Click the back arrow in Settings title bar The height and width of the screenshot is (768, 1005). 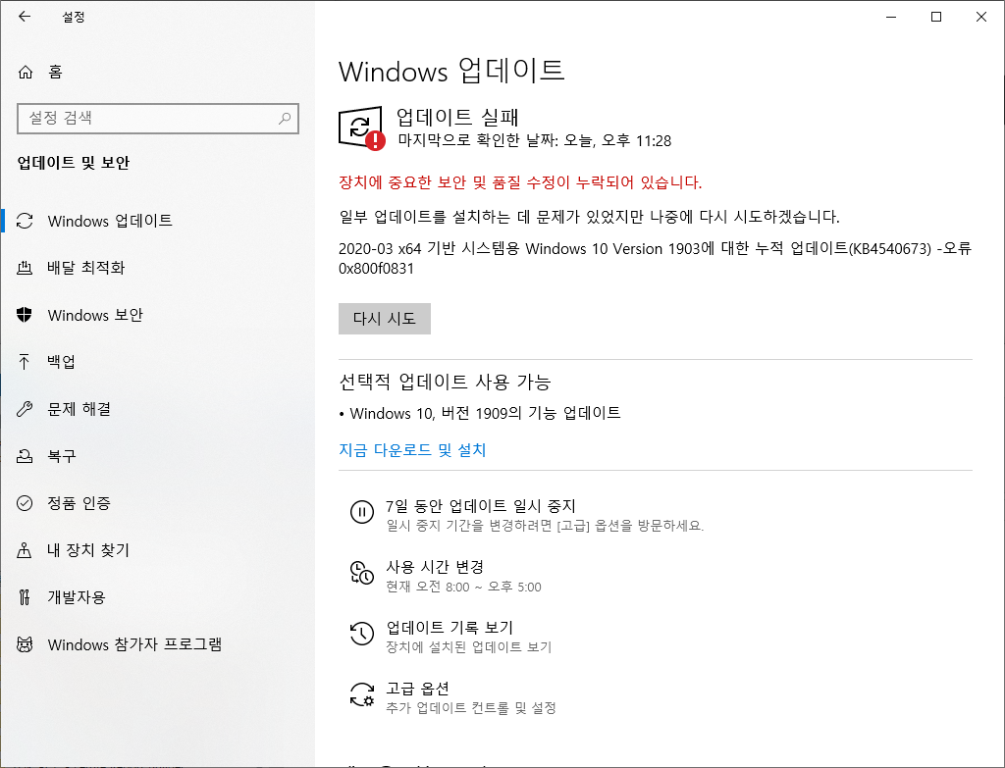(x=25, y=17)
